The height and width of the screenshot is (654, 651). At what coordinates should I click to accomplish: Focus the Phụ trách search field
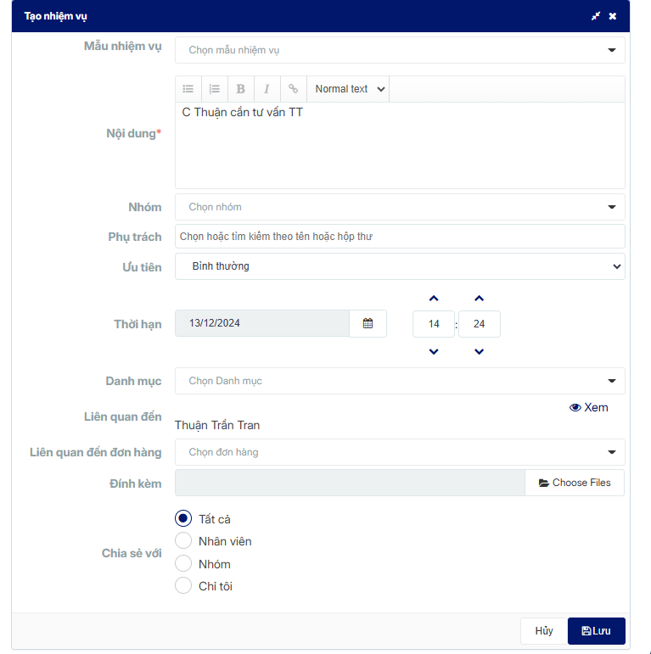400,237
